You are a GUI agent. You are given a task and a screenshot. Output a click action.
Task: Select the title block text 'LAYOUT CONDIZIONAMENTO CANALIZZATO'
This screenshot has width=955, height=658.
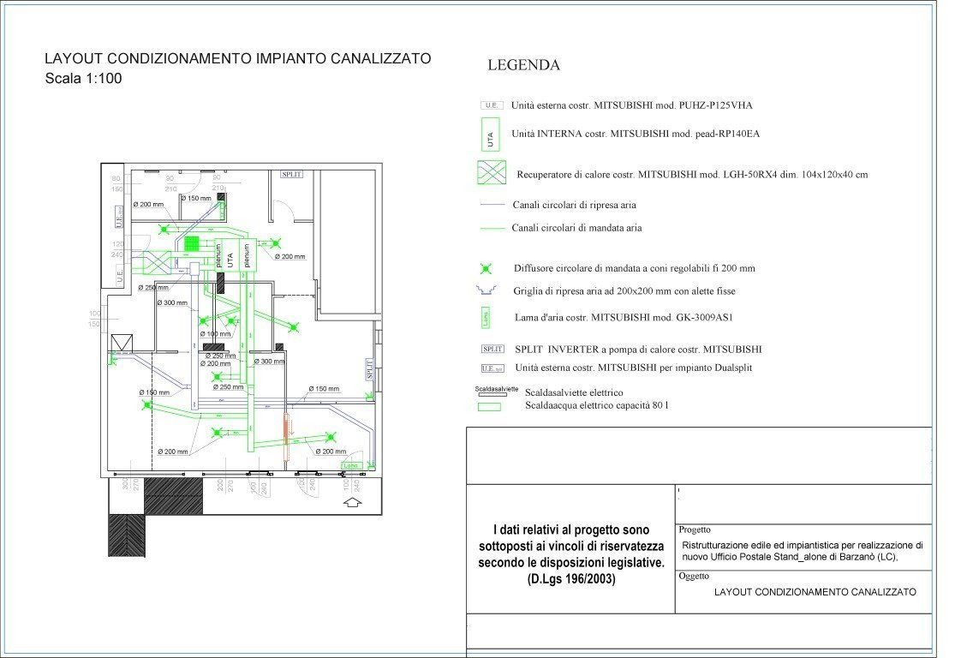[815, 592]
